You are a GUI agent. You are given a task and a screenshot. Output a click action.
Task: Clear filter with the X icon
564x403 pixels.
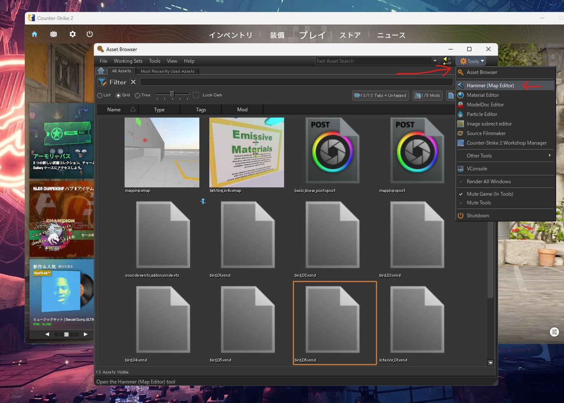click(133, 82)
